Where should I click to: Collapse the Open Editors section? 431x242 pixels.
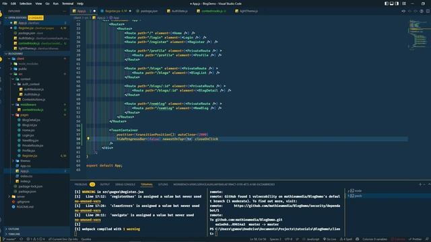[x=17, y=17]
